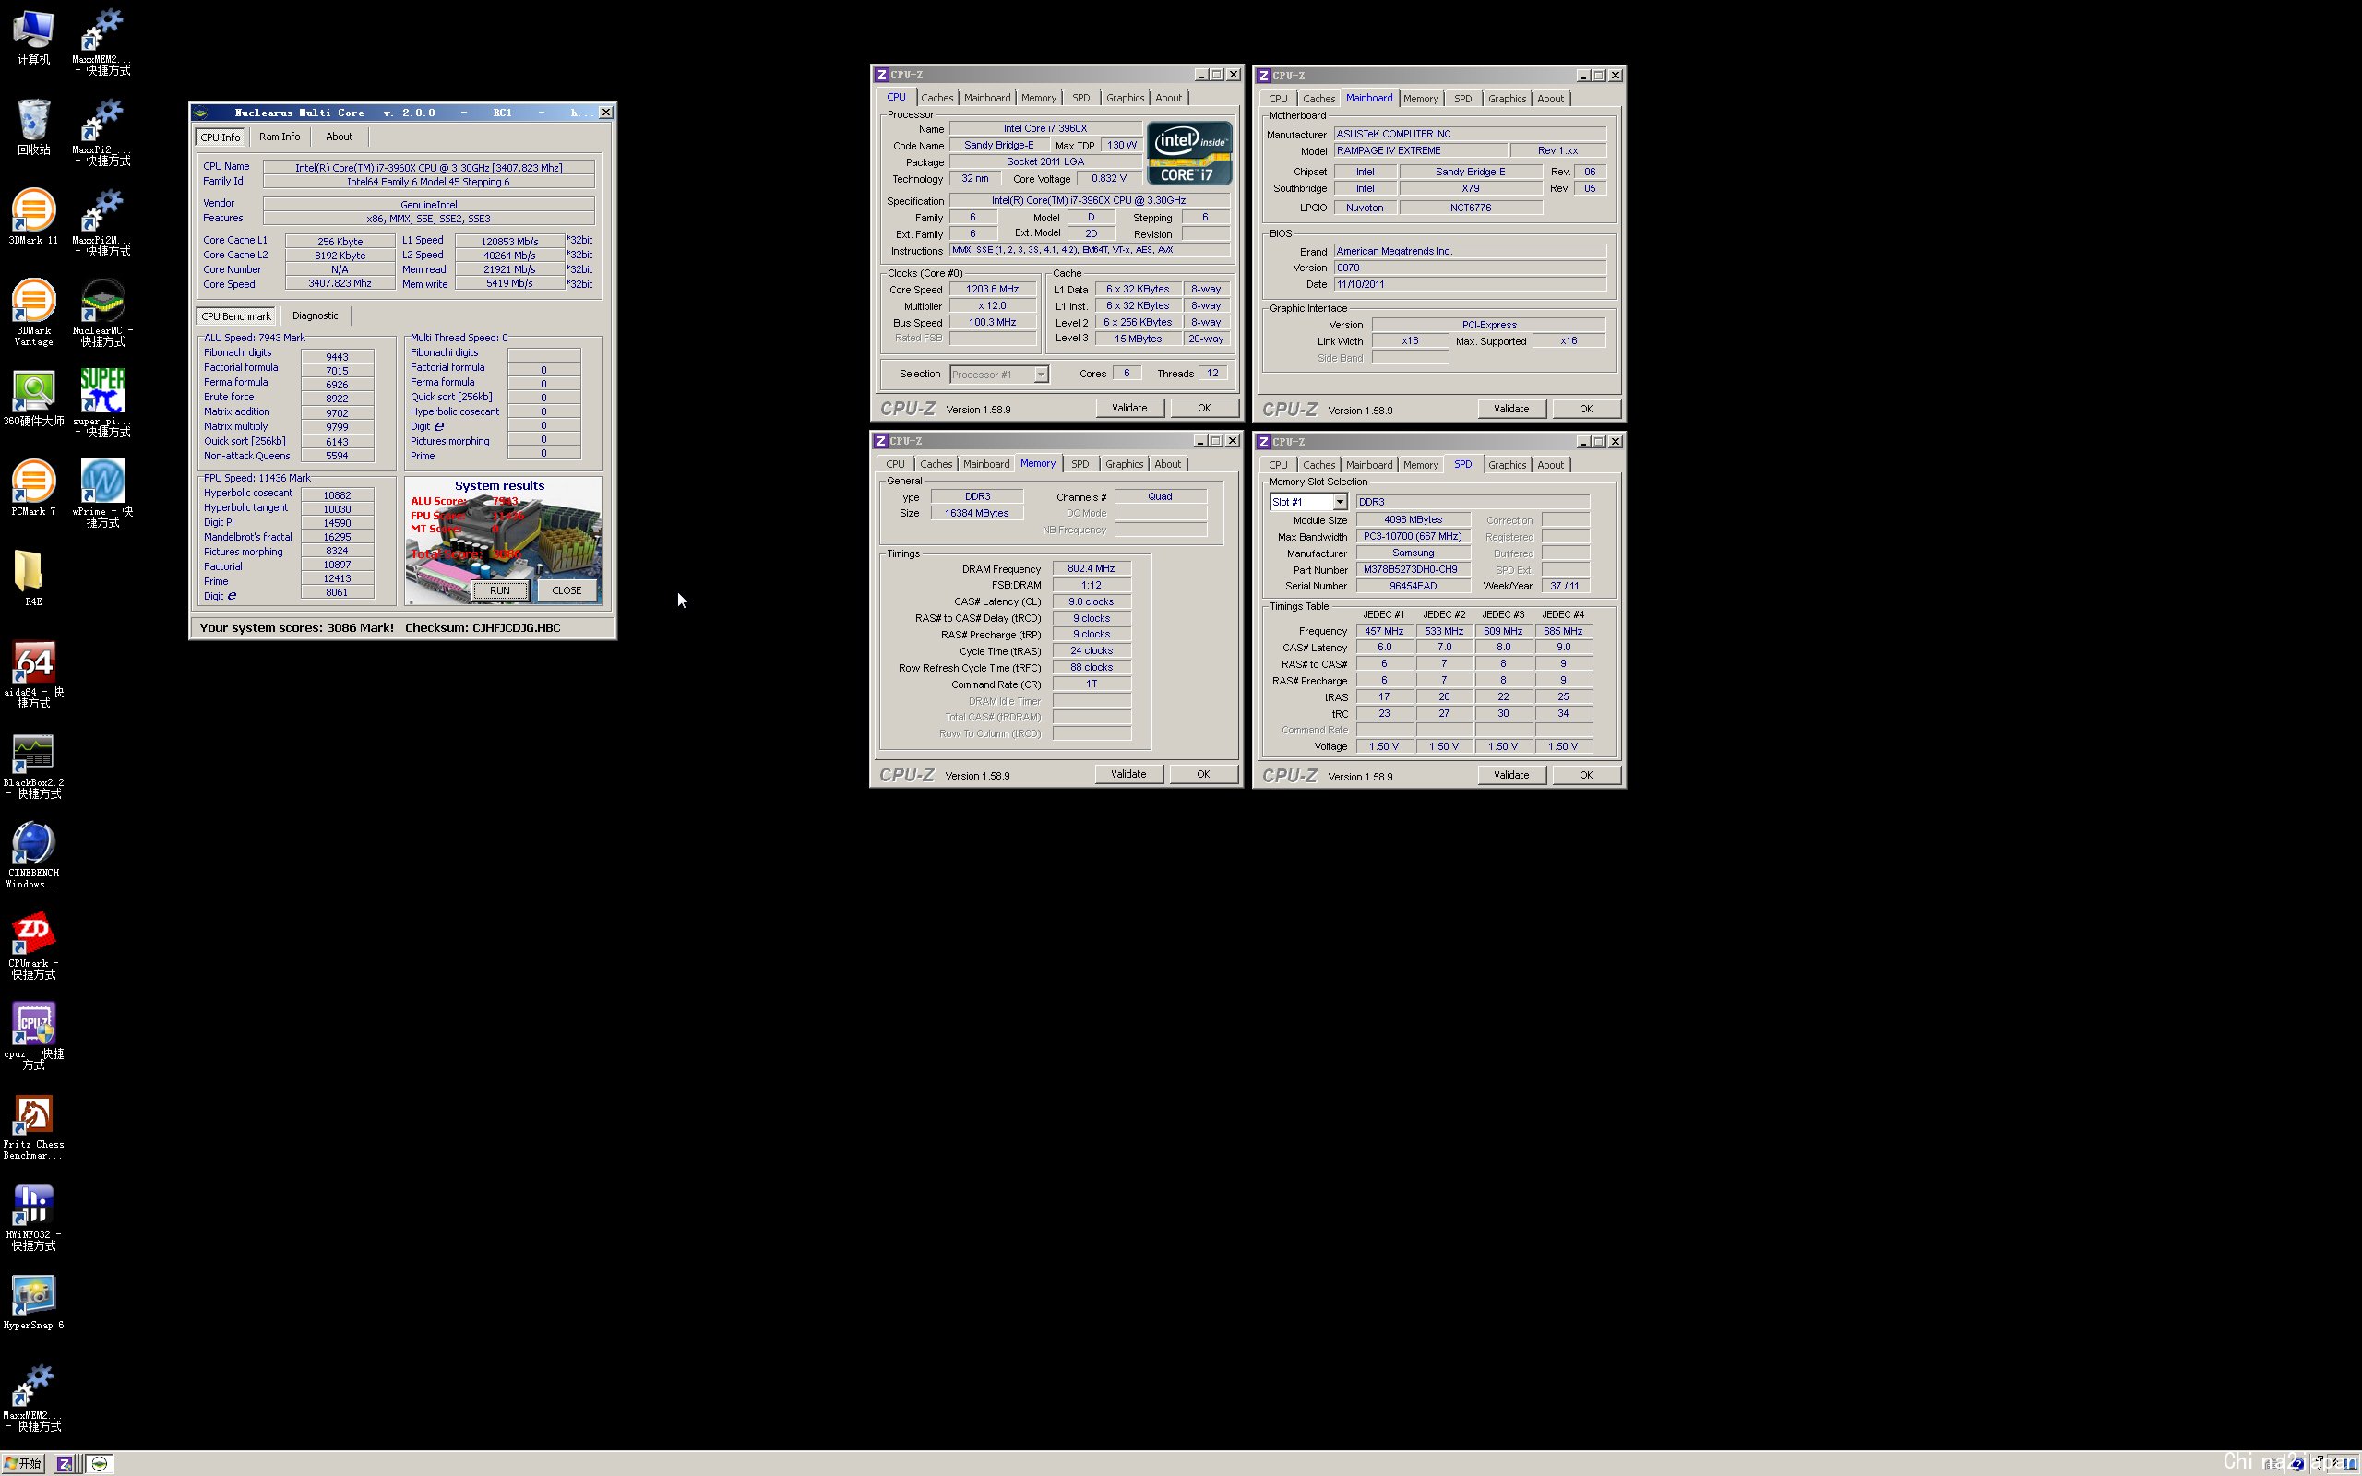The height and width of the screenshot is (1476, 2362).
Task: Click the memory Size 16384 MBytes field
Action: (x=977, y=513)
